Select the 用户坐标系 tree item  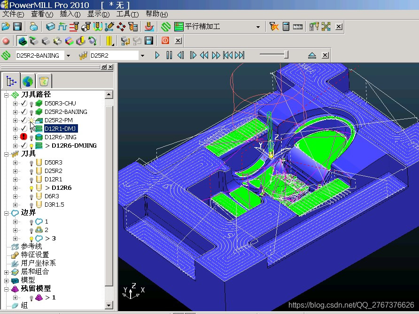click(38, 263)
